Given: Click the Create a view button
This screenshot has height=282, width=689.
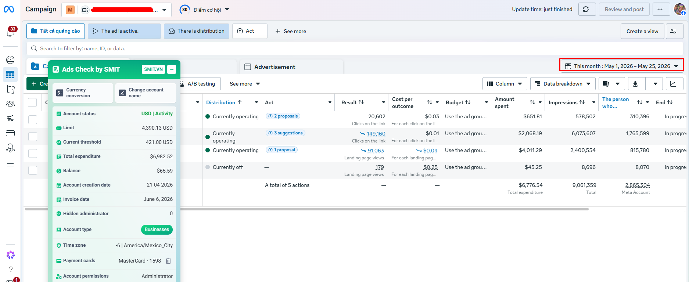Looking at the screenshot, I should [x=642, y=31].
